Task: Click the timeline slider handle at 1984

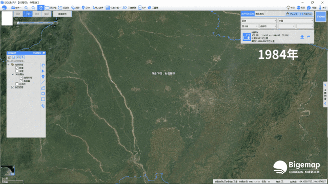Action: 18,22
